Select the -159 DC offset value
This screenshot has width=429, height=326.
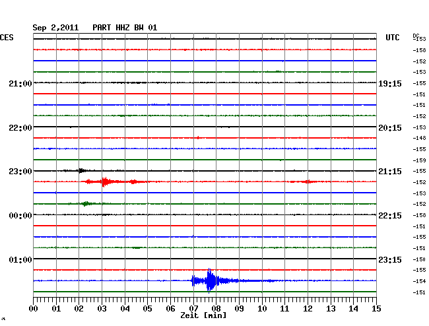pyautogui.click(x=419, y=160)
